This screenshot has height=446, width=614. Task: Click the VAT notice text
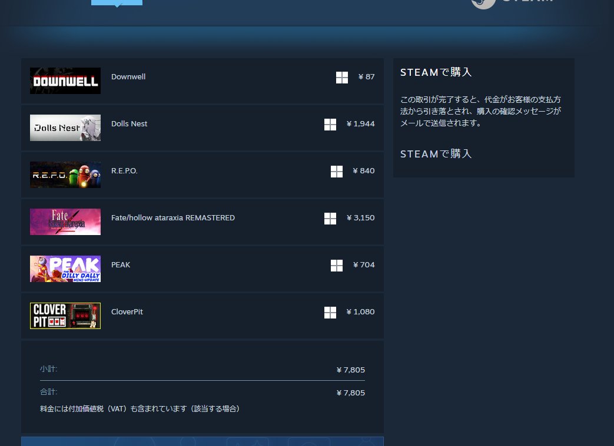pos(140,408)
